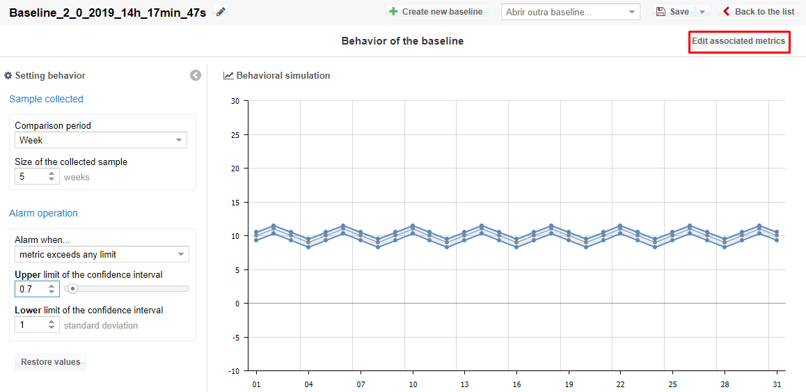Image resolution: width=806 pixels, height=392 pixels.
Task: Increase the Lower limit stepper value
Action: click(52, 322)
